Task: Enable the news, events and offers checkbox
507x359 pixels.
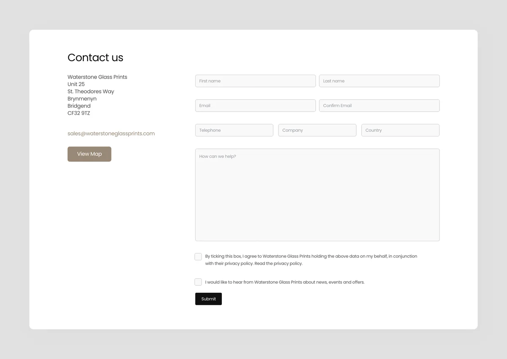Action: pyautogui.click(x=198, y=282)
